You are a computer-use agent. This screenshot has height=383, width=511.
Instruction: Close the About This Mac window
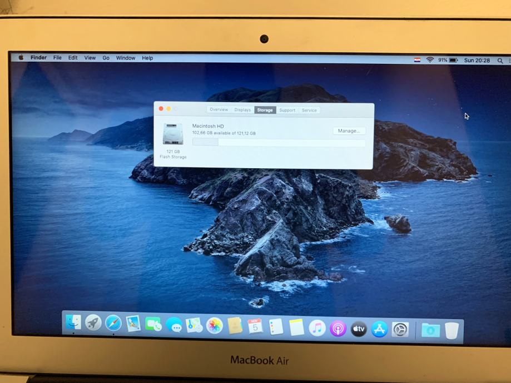(161, 109)
